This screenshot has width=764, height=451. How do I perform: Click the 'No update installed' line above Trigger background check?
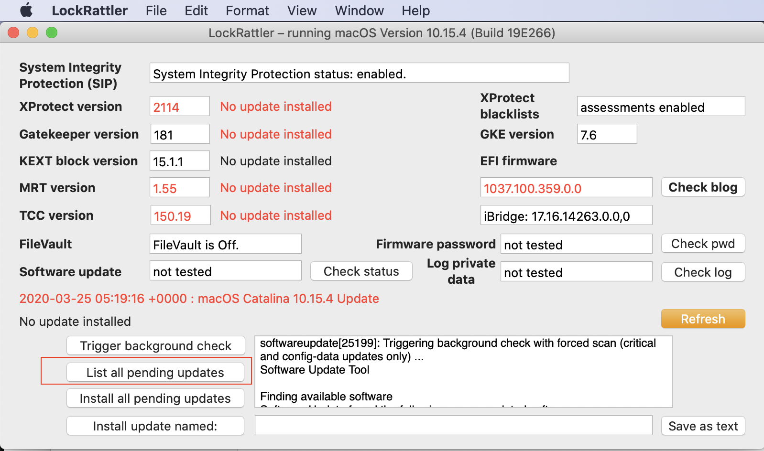(75, 322)
